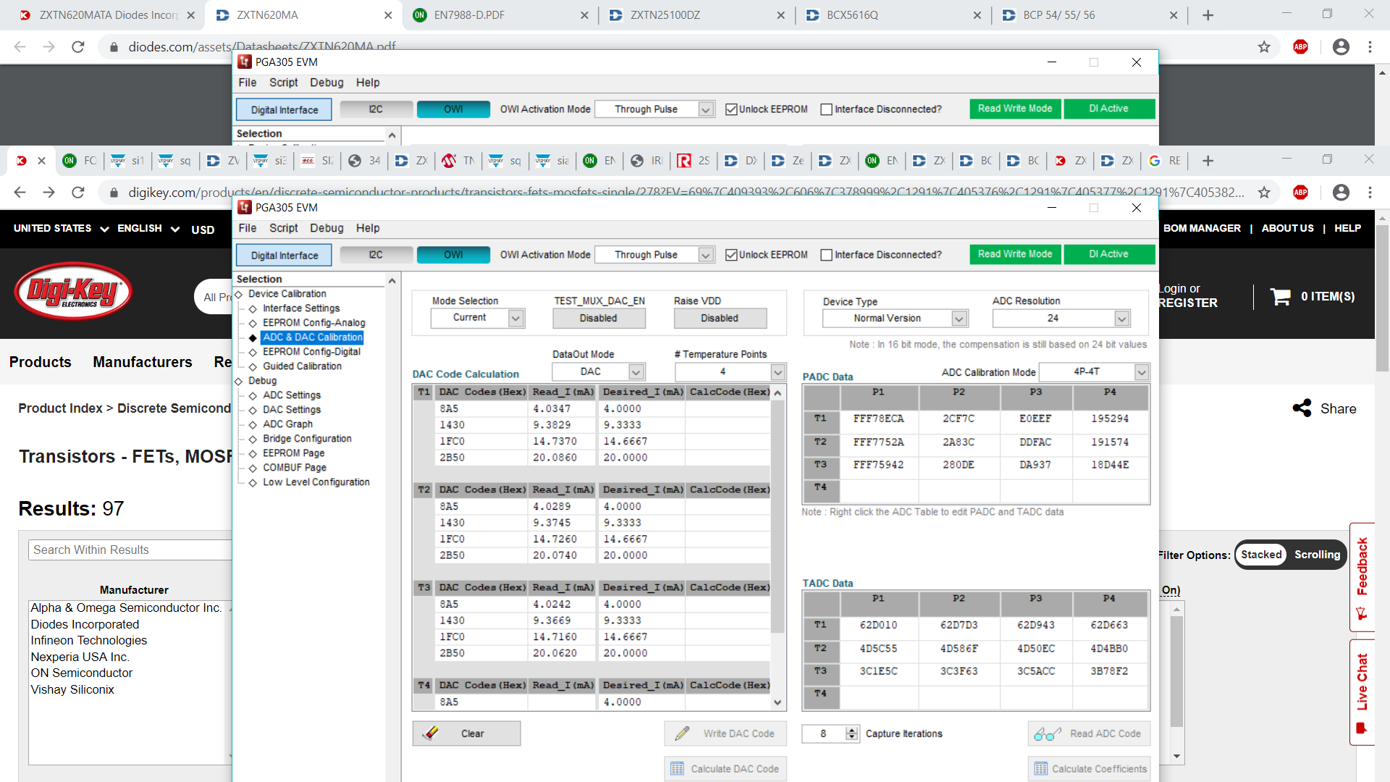Open Chrome menu three dots in digikey window
Viewport: 1390px width, 782px height.
1370,192
